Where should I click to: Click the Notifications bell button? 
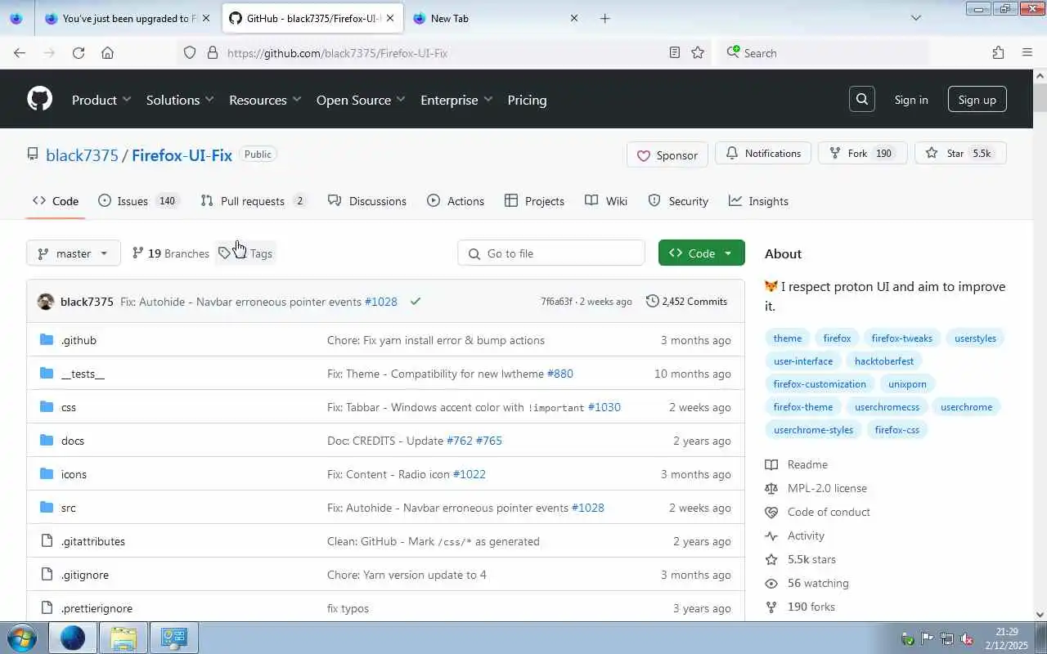pyautogui.click(x=763, y=153)
